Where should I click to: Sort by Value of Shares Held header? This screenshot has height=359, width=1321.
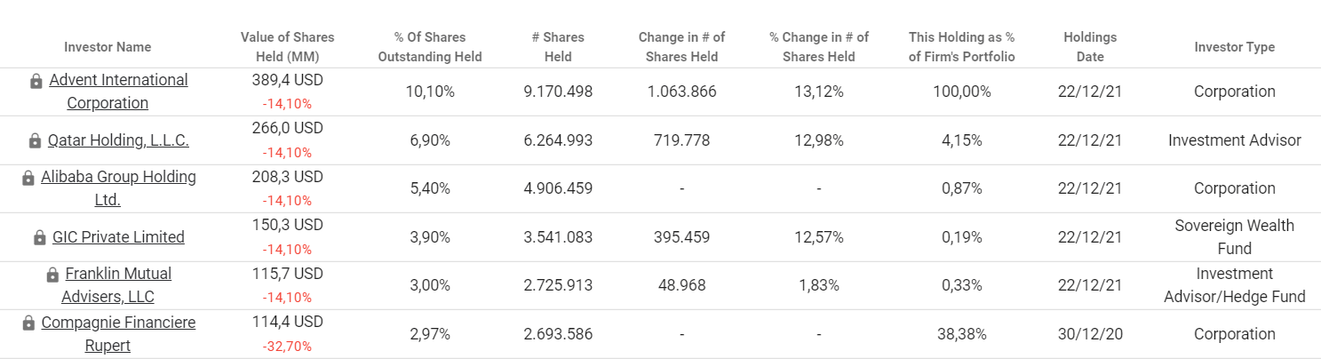[x=287, y=47]
